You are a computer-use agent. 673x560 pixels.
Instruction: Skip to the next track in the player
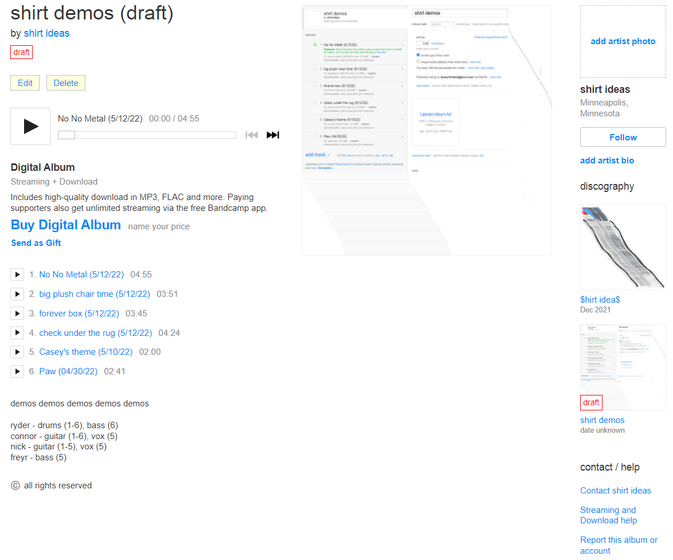tap(273, 135)
